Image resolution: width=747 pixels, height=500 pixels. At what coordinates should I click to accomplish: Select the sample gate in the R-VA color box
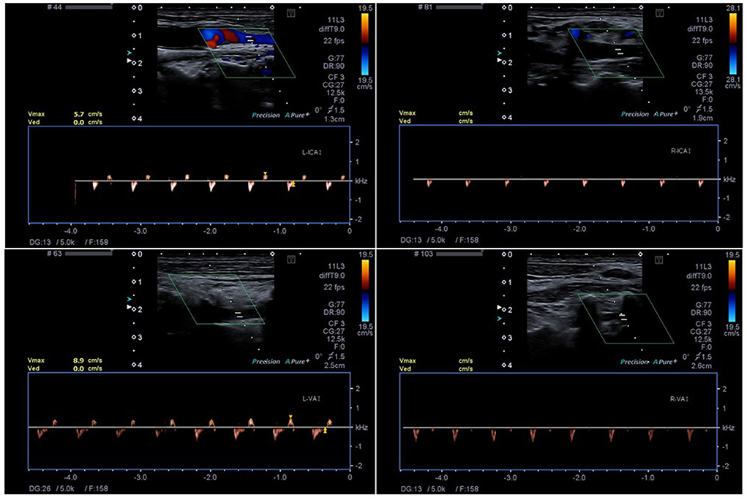pos(622,317)
